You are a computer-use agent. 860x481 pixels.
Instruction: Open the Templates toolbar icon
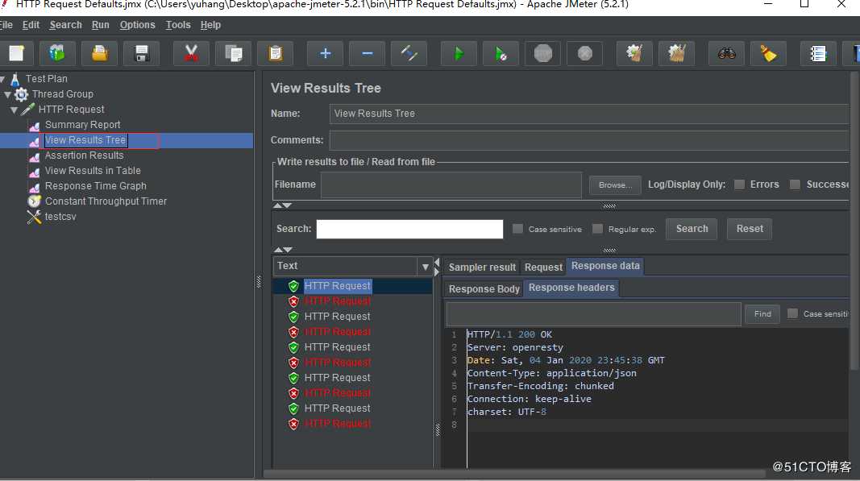tap(57, 53)
